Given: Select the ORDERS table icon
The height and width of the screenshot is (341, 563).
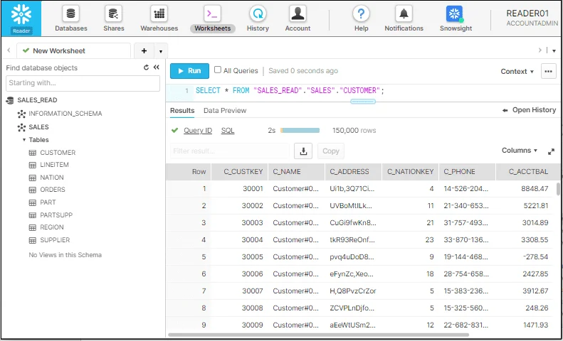Looking at the screenshot, I should 32,190.
